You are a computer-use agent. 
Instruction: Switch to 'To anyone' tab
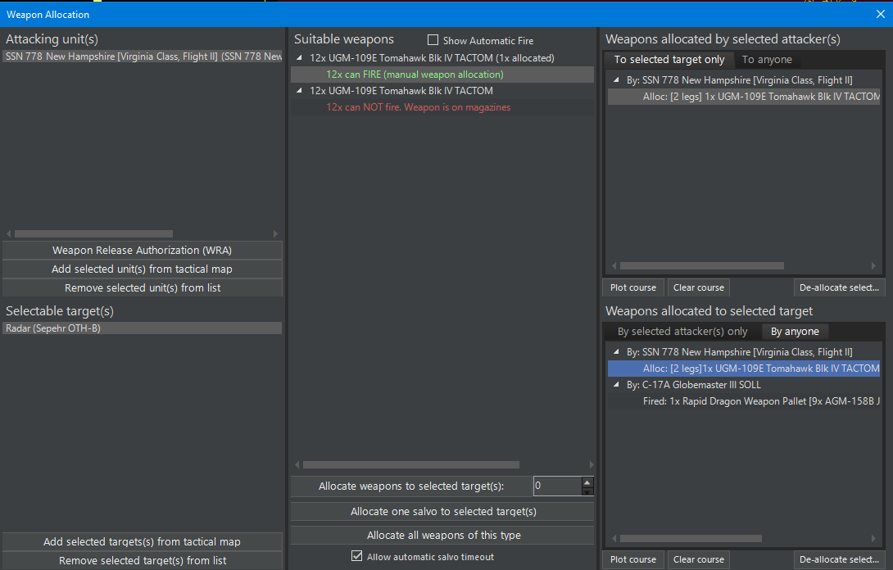coord(767,59)
